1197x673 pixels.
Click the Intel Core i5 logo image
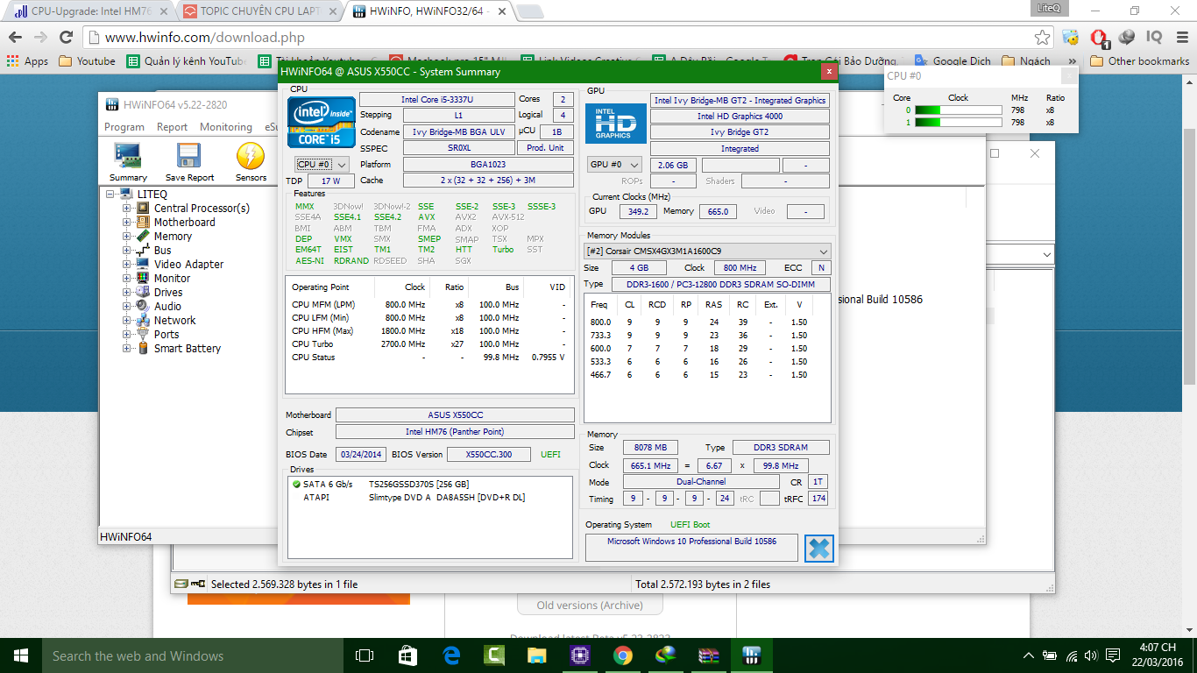coord(322,121)
